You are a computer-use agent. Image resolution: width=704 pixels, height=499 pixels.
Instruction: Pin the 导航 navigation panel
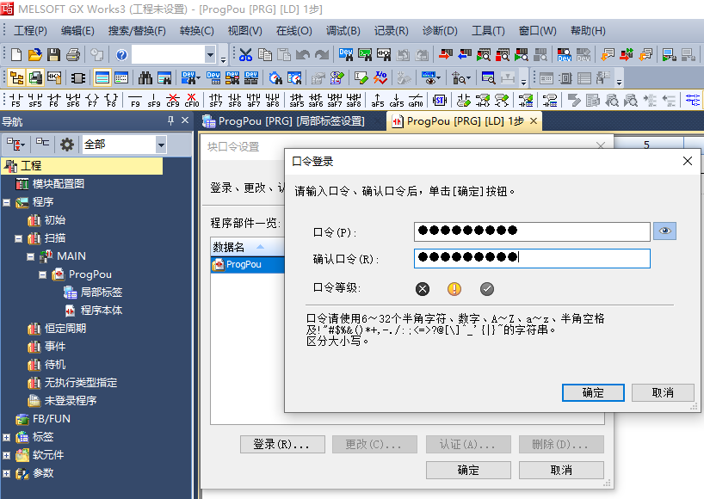pos(170,121)
